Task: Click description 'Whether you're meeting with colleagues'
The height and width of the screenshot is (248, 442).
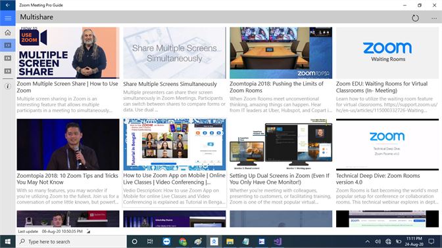Action: click(280, 196)
